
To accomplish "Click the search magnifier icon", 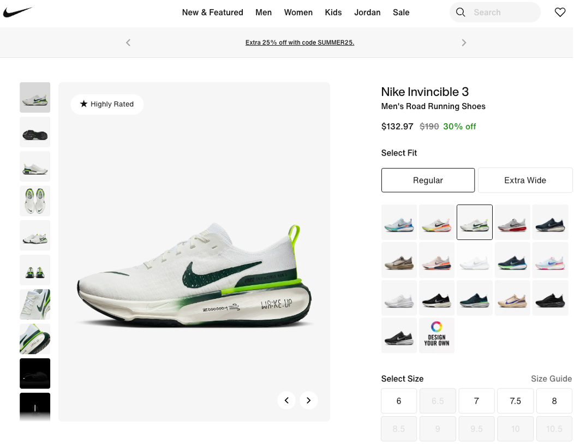I will [461, 13].
